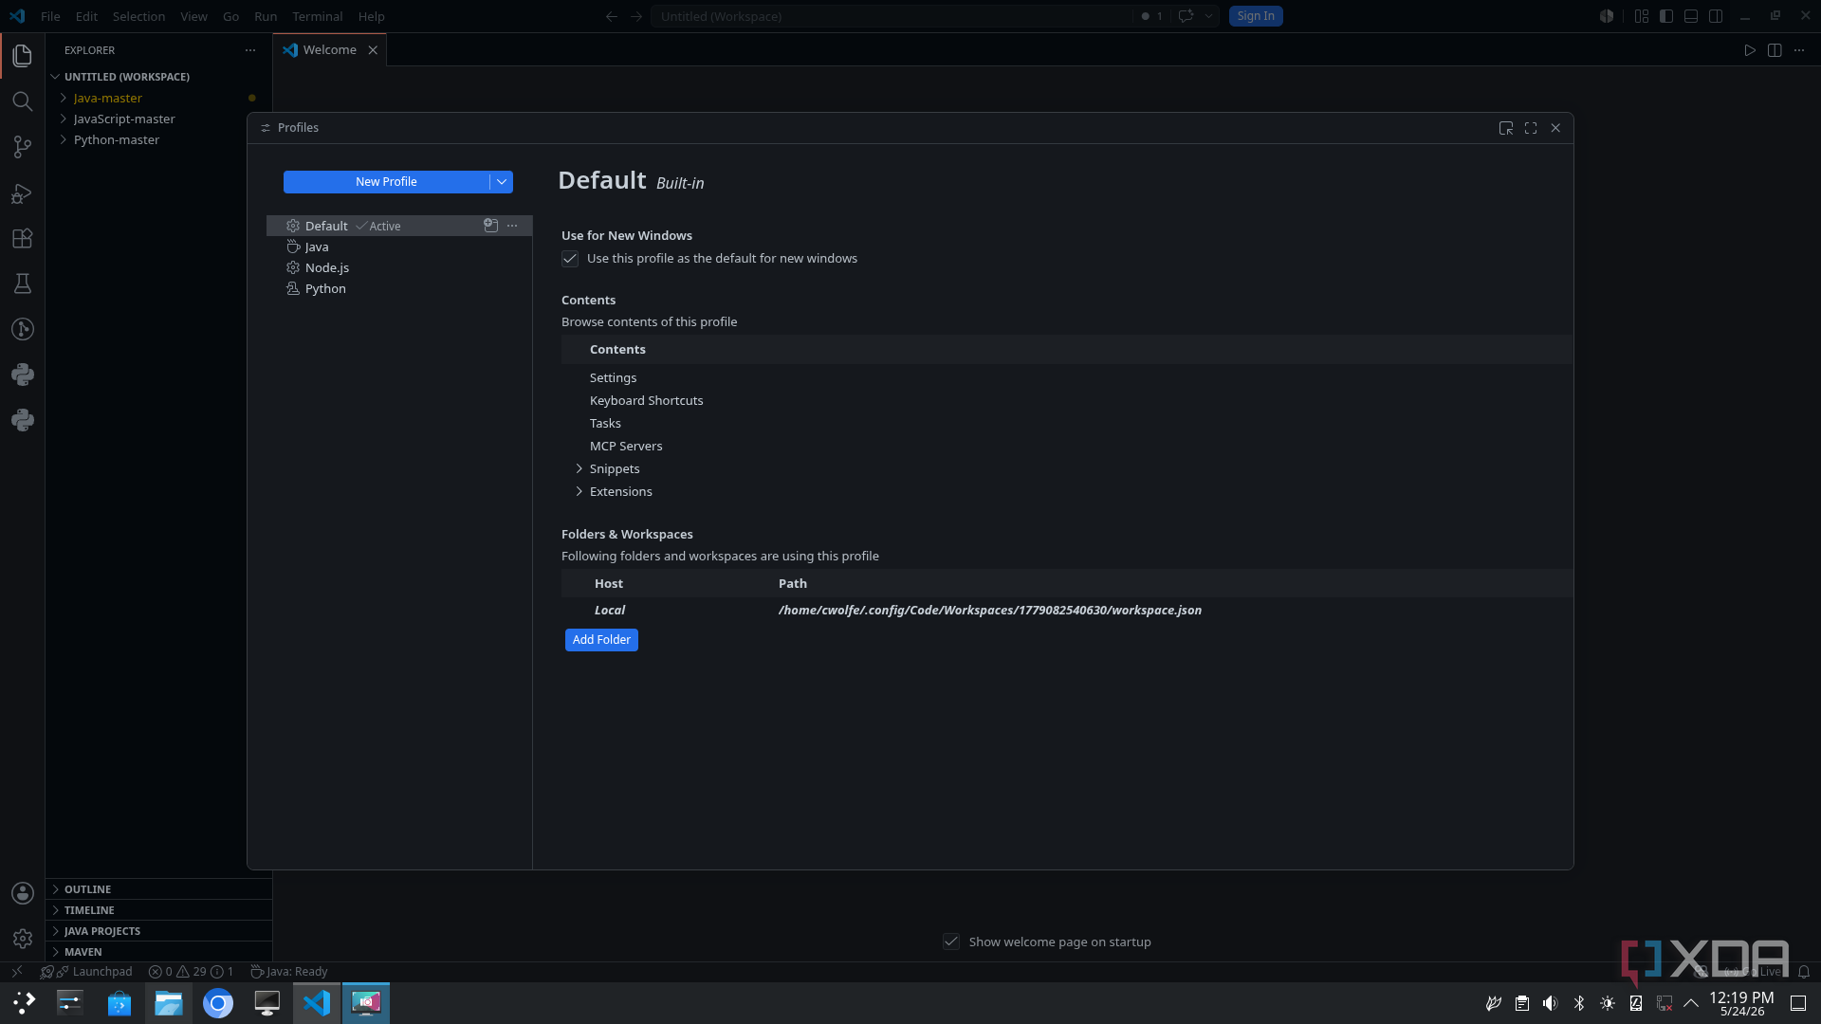Open the File menu
Image resolution: width=1821 pixels, height=1024 pixels.
(50, 16)
